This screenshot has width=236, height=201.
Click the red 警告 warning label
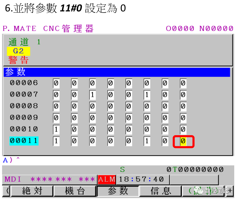tap(18, 60)
